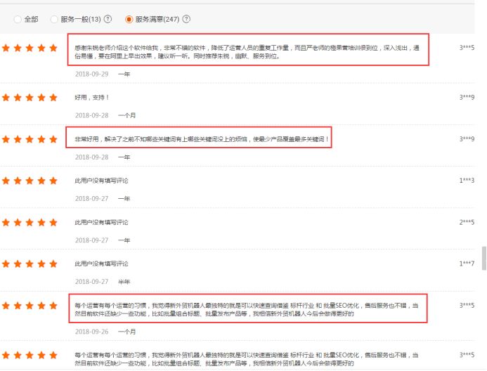
Task: Click the stars beside 非常好用 keyword review
Action: 30,139
